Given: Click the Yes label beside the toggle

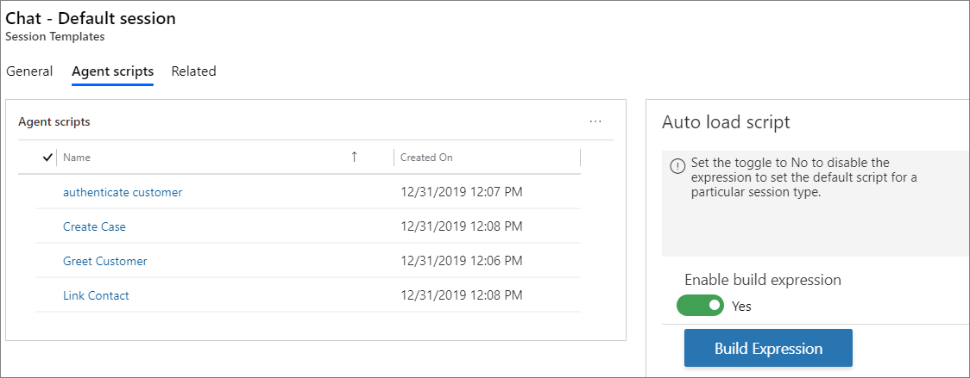Looking at the screenshot, I should point(741,306).
